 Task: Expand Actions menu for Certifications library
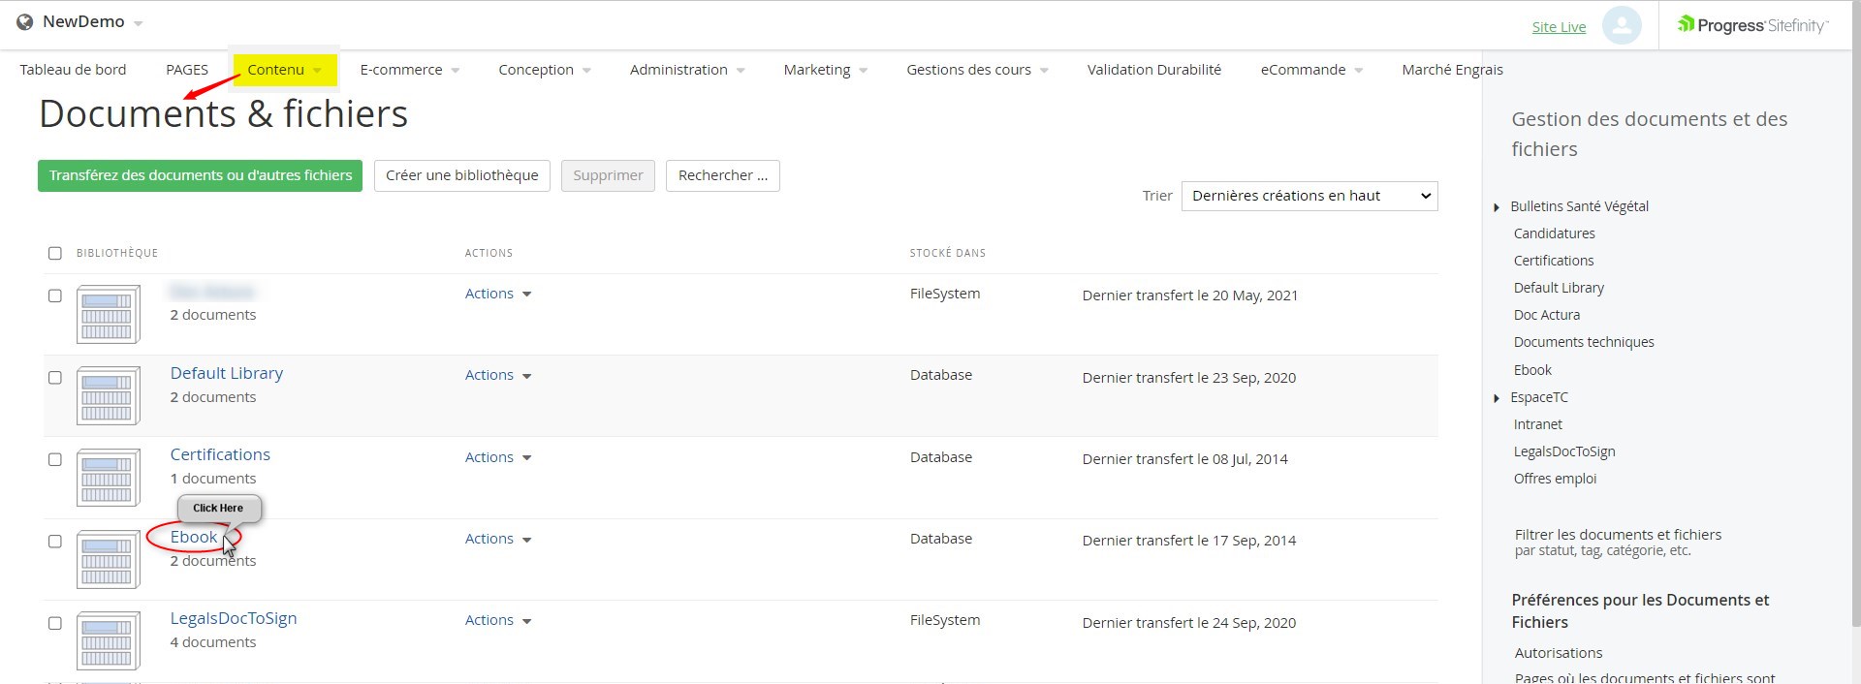pyautogui.click(x=498, y=457)
